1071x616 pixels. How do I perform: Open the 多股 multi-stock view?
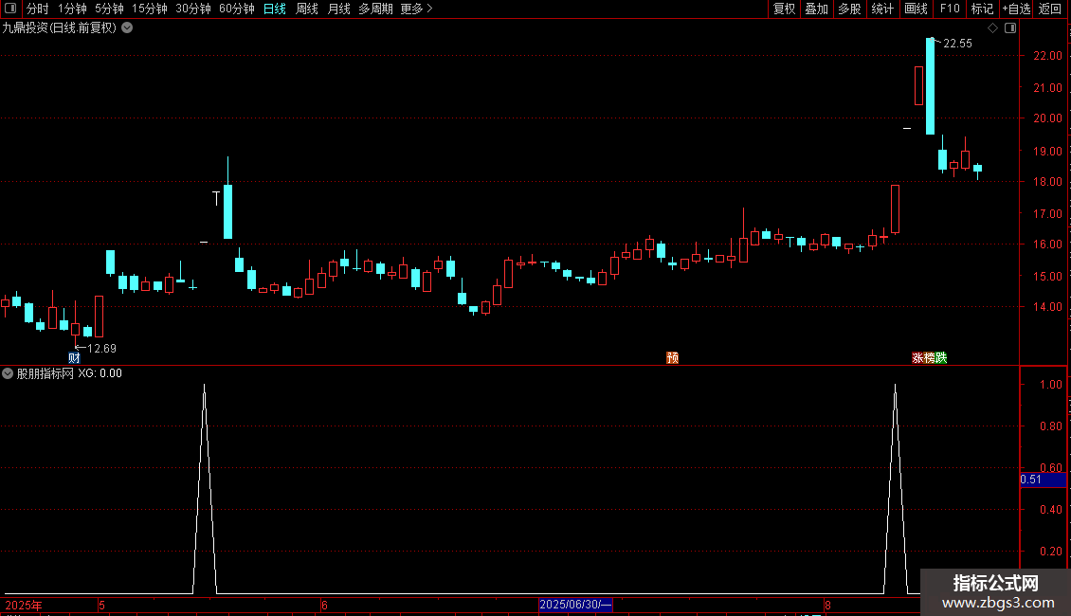[x=849, y=9]
